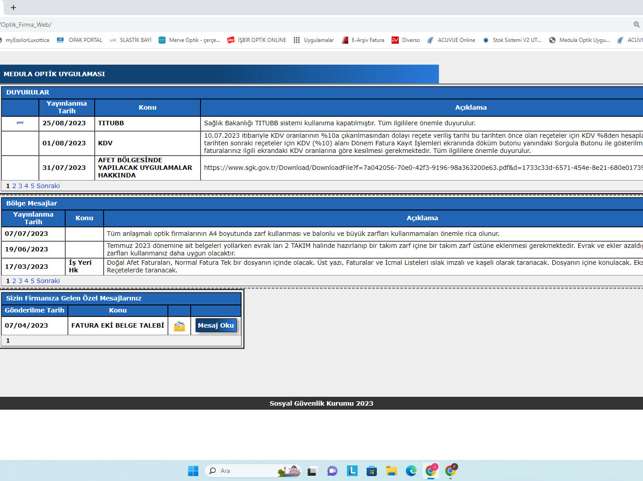This screenshot has width=643, height=481.
Task: Open the İŞBİR OPTİK ONLINE bookmark
Action: [257, 40]
